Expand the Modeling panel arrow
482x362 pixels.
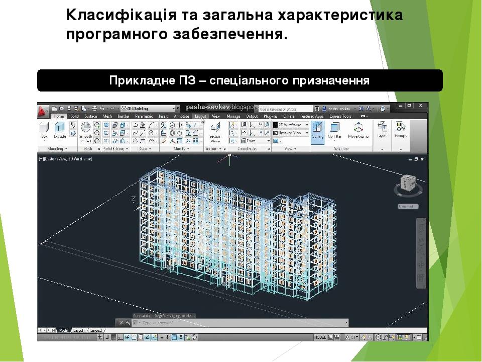(66, 149)
